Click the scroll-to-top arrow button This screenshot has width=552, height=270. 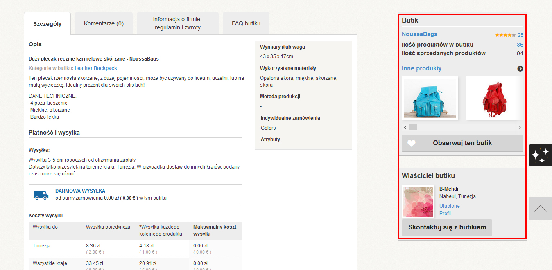tap(540, 209)
